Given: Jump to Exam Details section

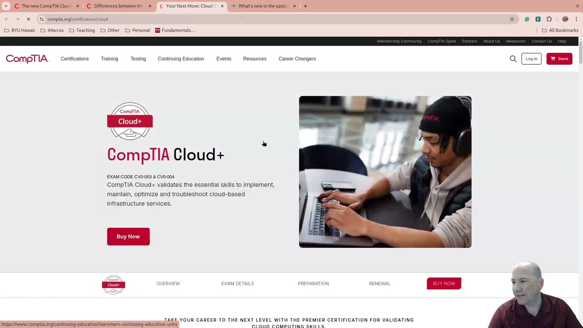Looking at the screenshot, I should pyautogui.click(x=237, y=283).
